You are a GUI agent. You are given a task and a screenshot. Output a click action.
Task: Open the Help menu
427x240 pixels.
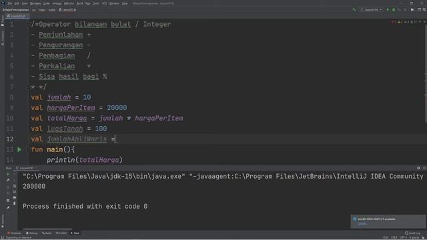click(125, 3)
